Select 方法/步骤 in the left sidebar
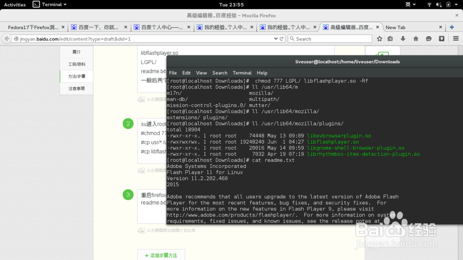Image resolution: width=463 pixels, height=260 pixels. [76, 76]
